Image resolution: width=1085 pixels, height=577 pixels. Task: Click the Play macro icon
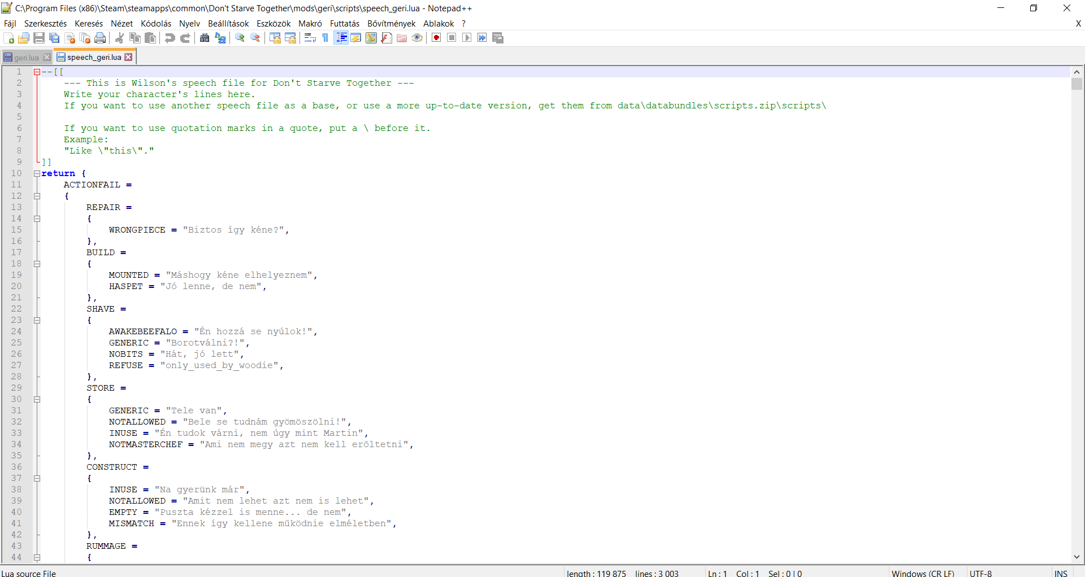[467, 38]
